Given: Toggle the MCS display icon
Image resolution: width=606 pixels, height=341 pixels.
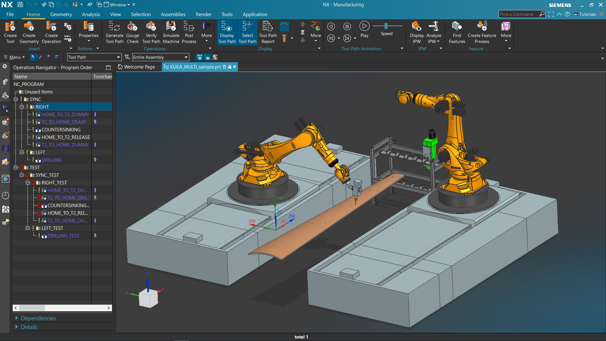Looking at the screenshot, I should click(x=200, y=57).
